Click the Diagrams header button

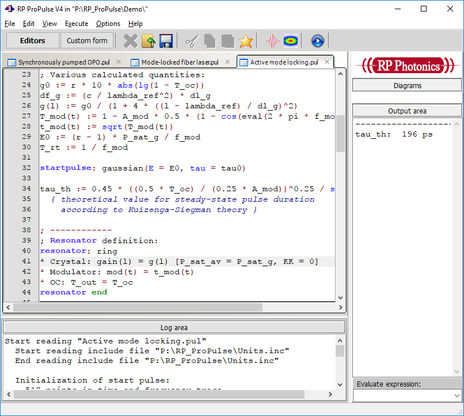(407, 86)
